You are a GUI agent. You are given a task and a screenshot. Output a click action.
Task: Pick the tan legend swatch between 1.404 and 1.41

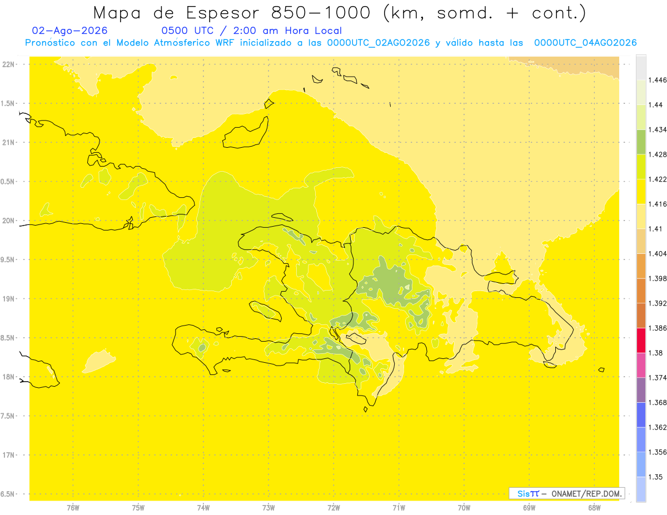click(641, 241)
